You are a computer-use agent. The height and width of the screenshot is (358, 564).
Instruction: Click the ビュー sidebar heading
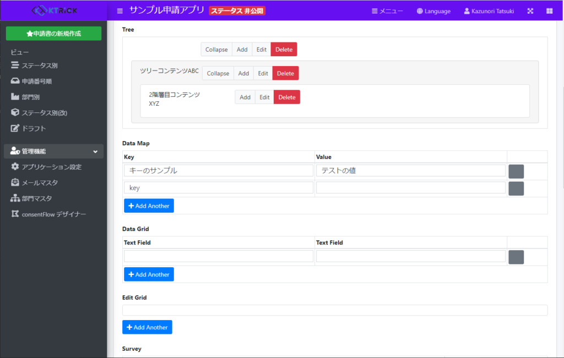[20, 52]
